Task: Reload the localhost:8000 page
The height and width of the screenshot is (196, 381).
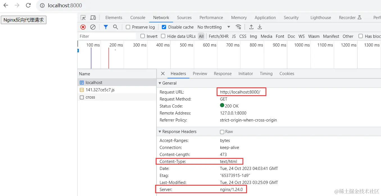Action: [x=28, y=5]
